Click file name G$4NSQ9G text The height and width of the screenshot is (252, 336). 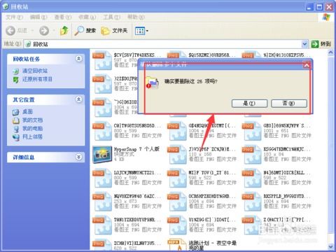pyautogui.click(x=212, y=125)
